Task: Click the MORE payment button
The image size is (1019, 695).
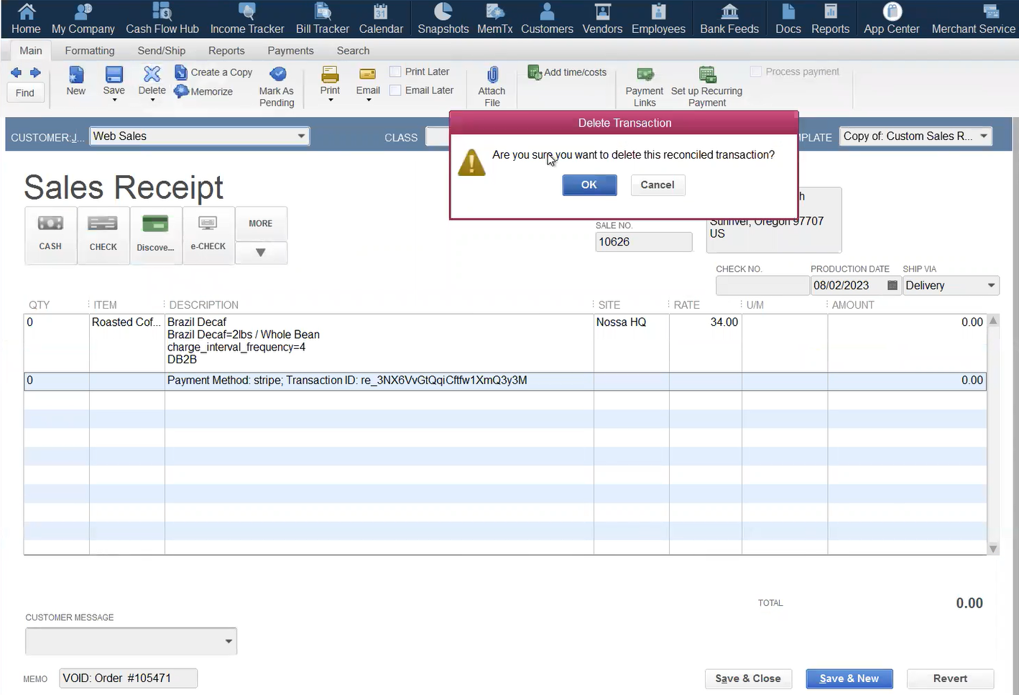Action: [x=261, y=224]
